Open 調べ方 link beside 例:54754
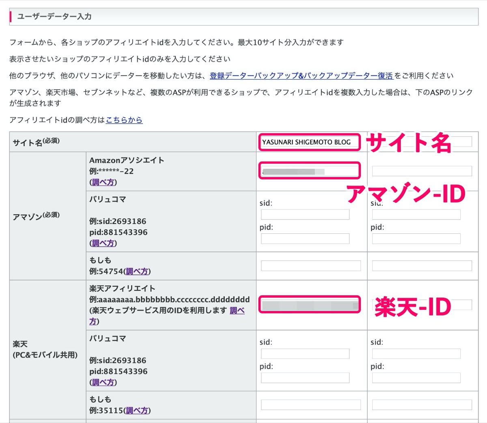This screenshot has height=423, width=487. point(137,271)
